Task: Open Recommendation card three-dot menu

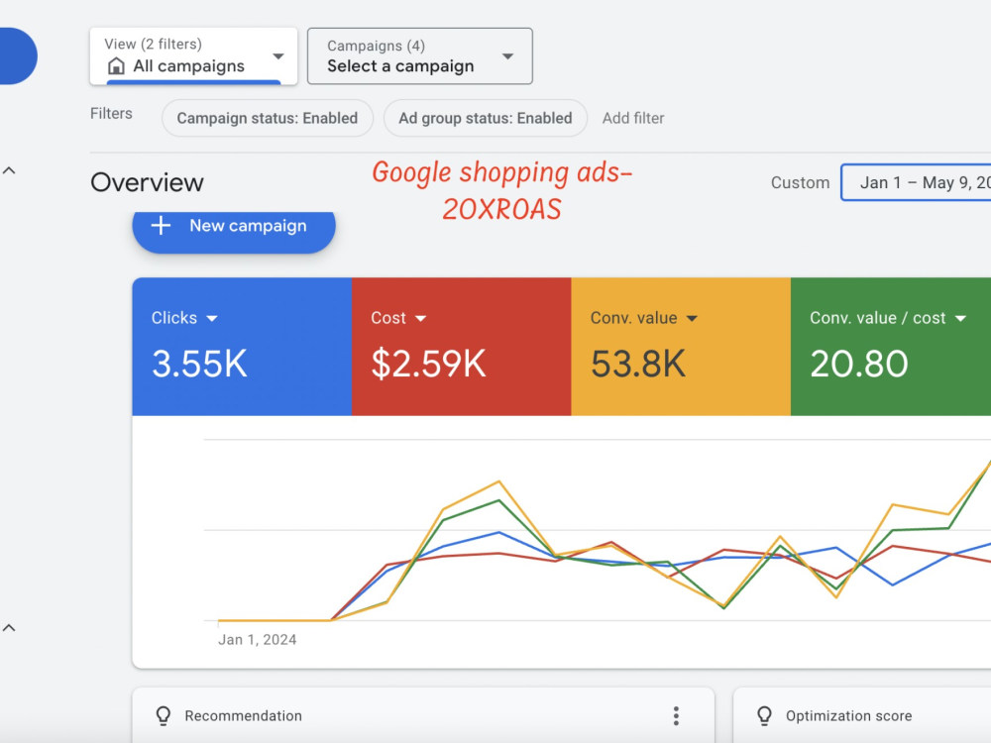Action: pyautogui.click(x=676, y=716)
